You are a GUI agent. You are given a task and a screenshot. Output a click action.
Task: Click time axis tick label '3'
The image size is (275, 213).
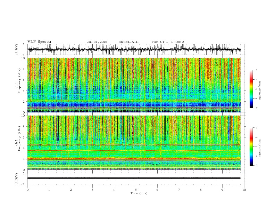click(x=92, y=190)
